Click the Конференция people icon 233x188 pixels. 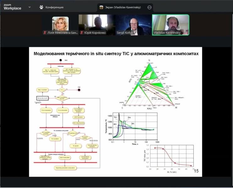pos(41,7)
